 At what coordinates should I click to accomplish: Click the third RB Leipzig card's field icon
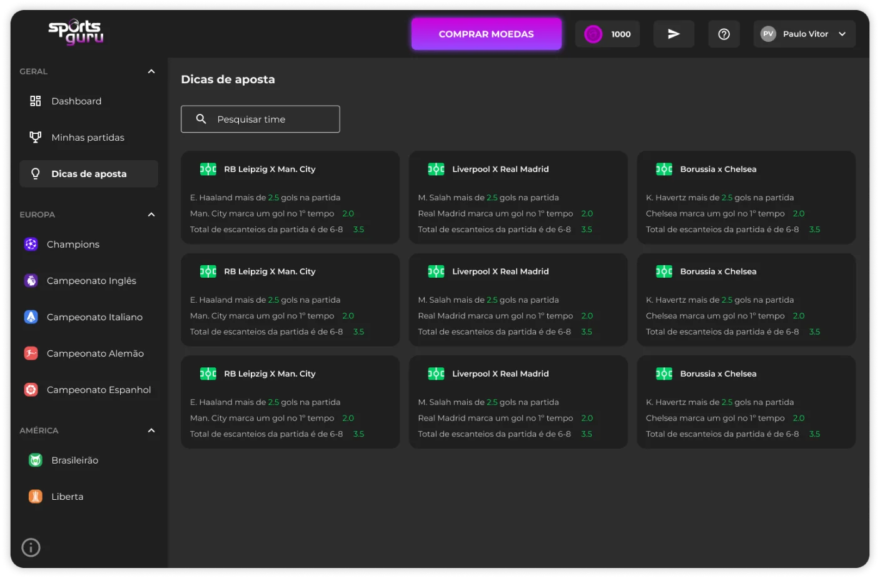pyautogui.click(x=208, y=373)
